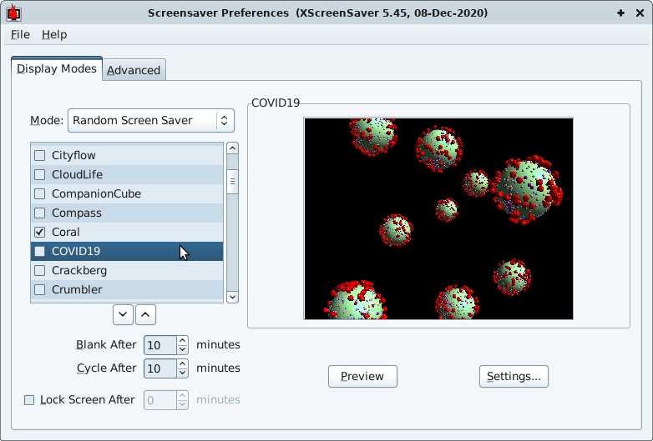The height and width of the screenshot is (441, 653).
Task: Switch to the Advanced tab
Action: coord(134,70)
